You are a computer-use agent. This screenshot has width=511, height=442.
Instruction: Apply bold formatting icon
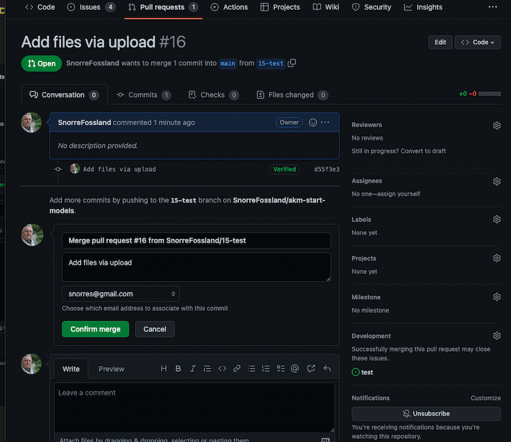[x=178, y=369]
